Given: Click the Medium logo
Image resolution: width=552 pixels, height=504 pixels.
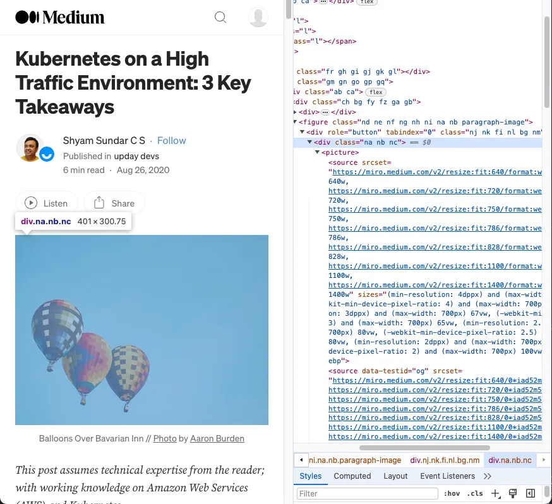Looking at the screenshot, I should (60, 17).
